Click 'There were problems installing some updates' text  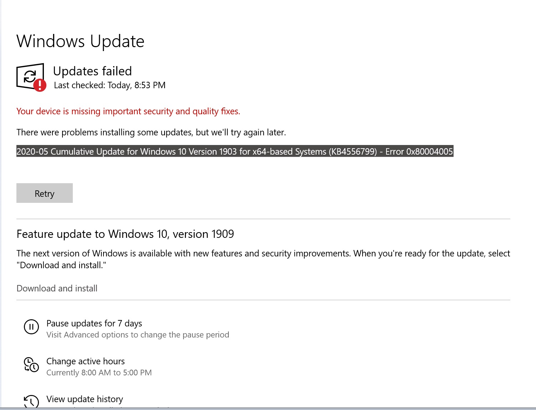(151, 132)
